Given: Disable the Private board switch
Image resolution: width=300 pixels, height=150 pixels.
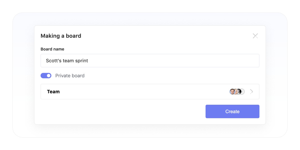Looking at the screenshot, I should pos(46,75).
